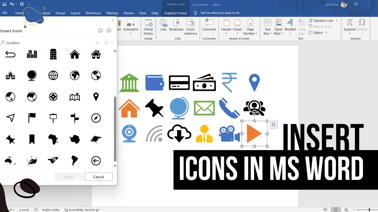
Task: Click the Cross-reference ribbon button
Action: (191, 27)
